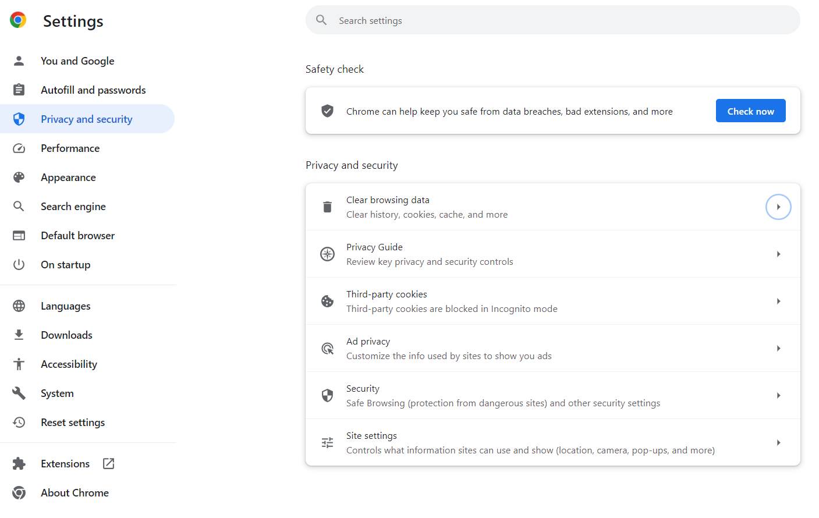Click the Ad privacy cursor icon
819x518 pixels.
pyautogui.click(x=328, y=348)
